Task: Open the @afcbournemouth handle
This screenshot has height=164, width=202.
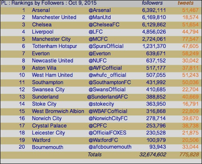Action: pyautogui.click(x=110, y=147)
